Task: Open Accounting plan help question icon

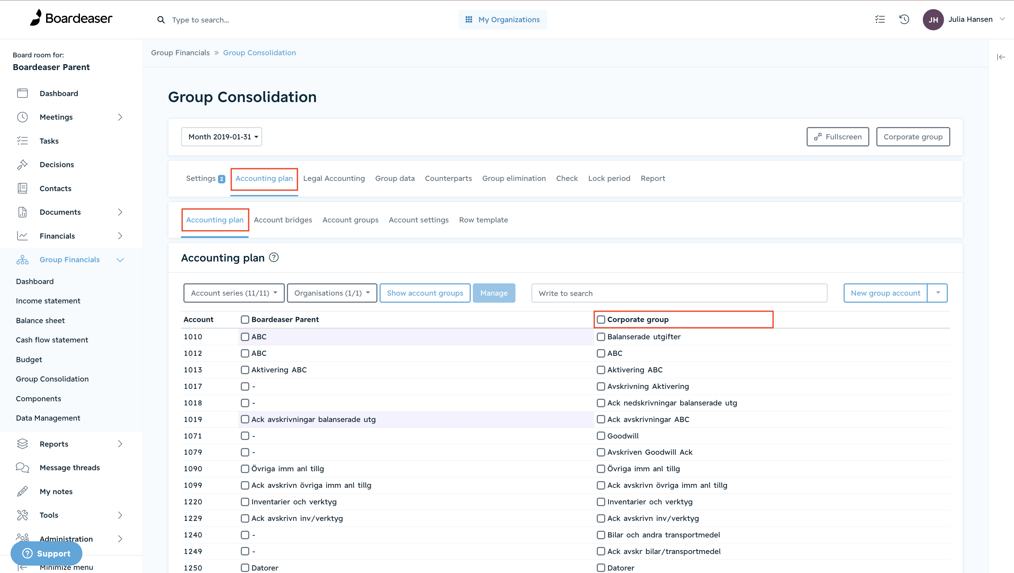Action: pyautogui.click(x=274, y=257)
